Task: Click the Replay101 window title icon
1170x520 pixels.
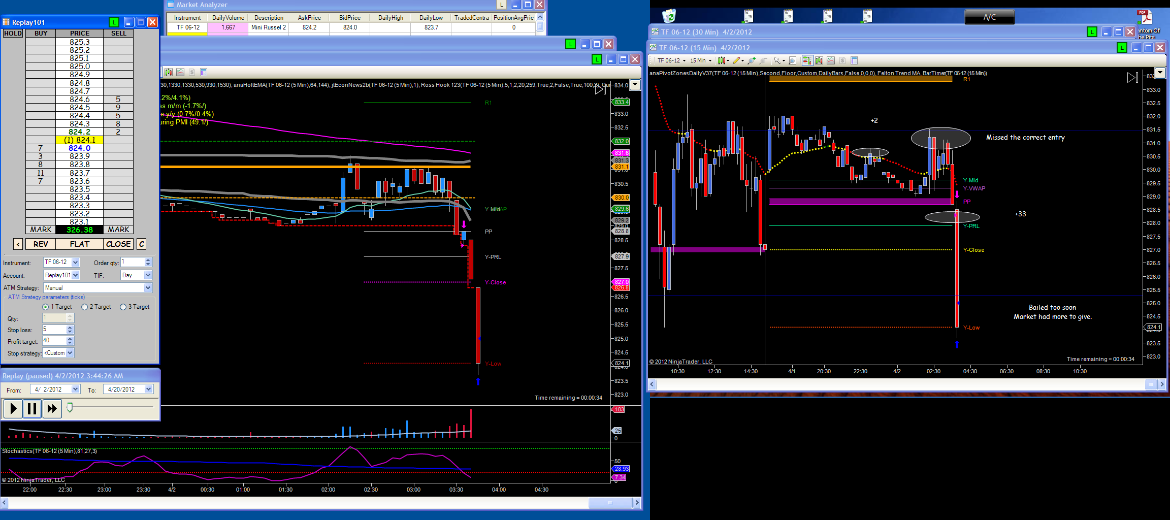Action: tap(6, 22)
